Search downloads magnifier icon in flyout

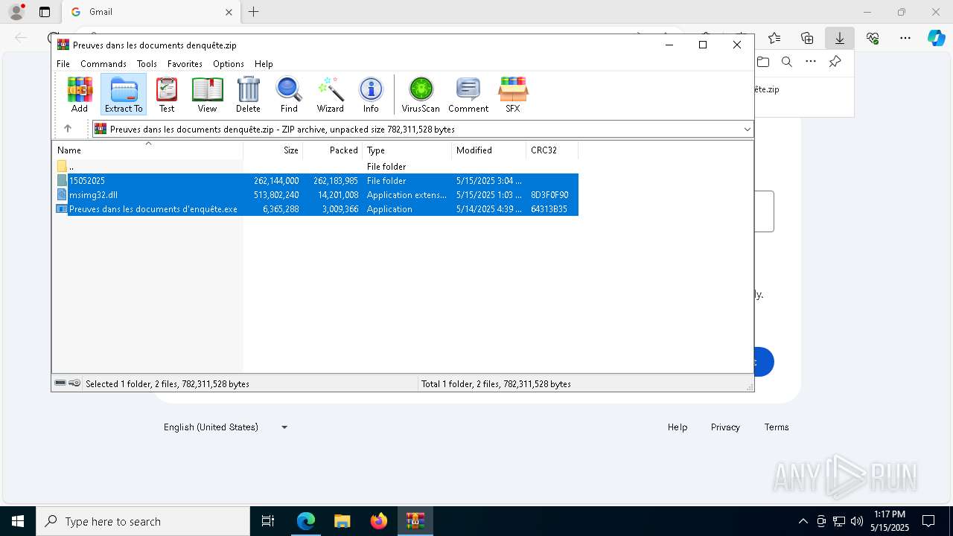coord(787,62)
